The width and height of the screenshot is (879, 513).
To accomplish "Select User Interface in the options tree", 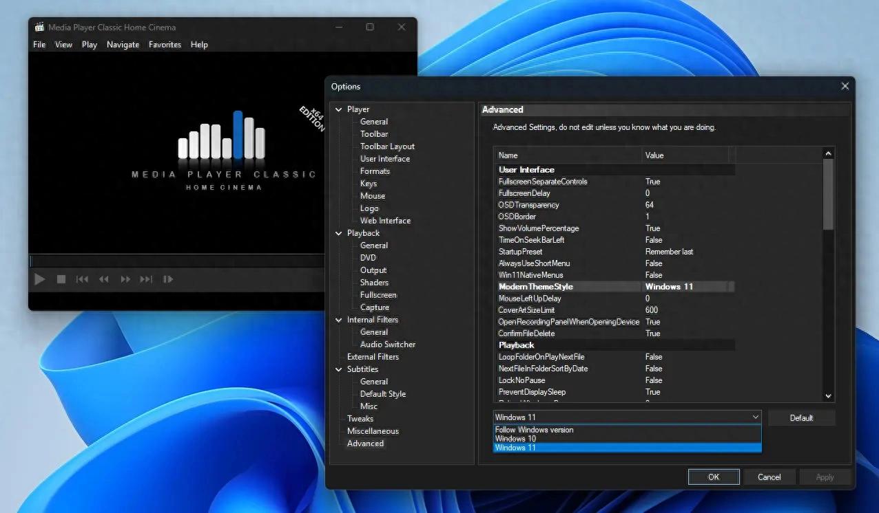I will [x=384, y=159].
